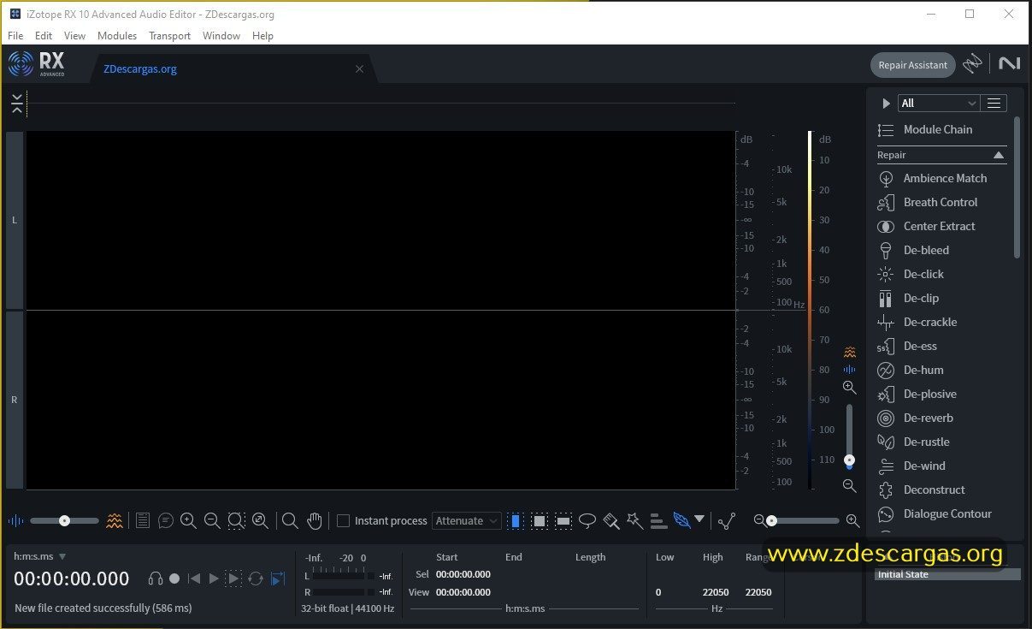Select the Zoom tool magnifier

tap(290, 520)
